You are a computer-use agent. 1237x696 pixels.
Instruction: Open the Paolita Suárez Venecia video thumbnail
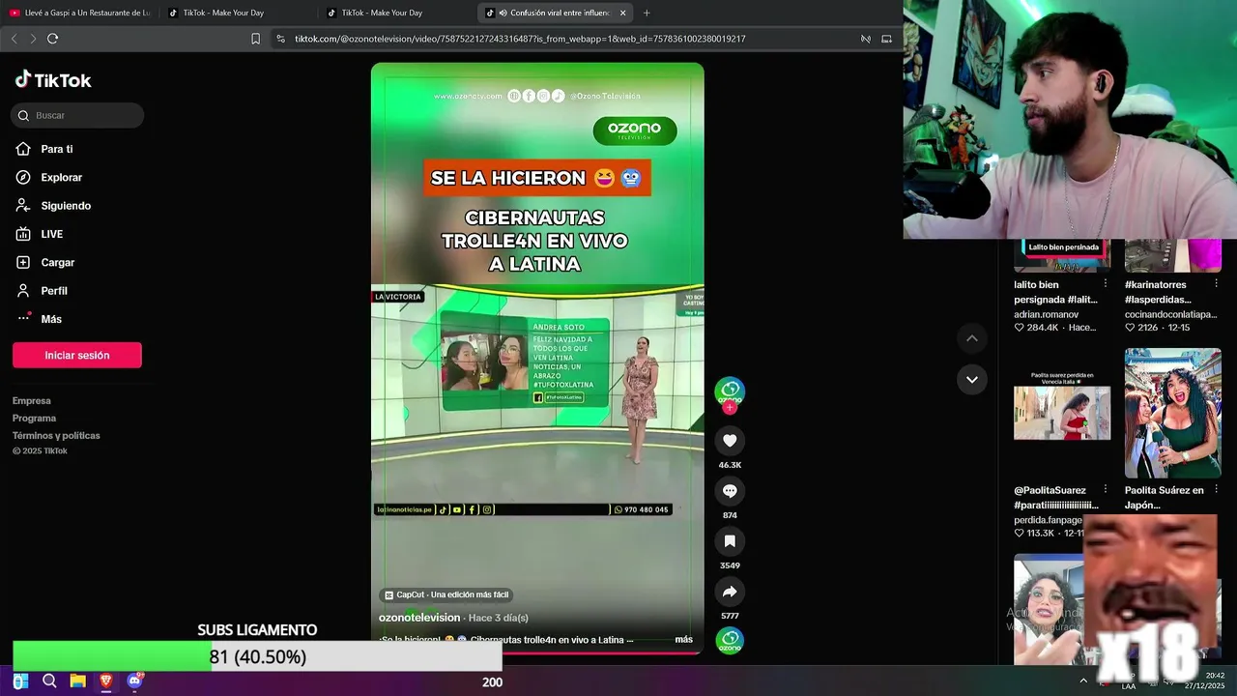click(x=1062, y=413)
